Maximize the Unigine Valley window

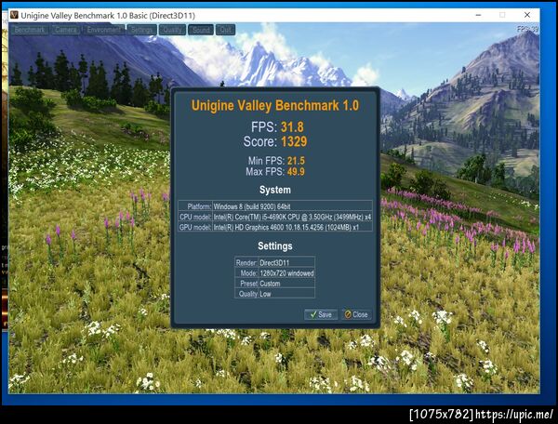[x=502, y=15]
